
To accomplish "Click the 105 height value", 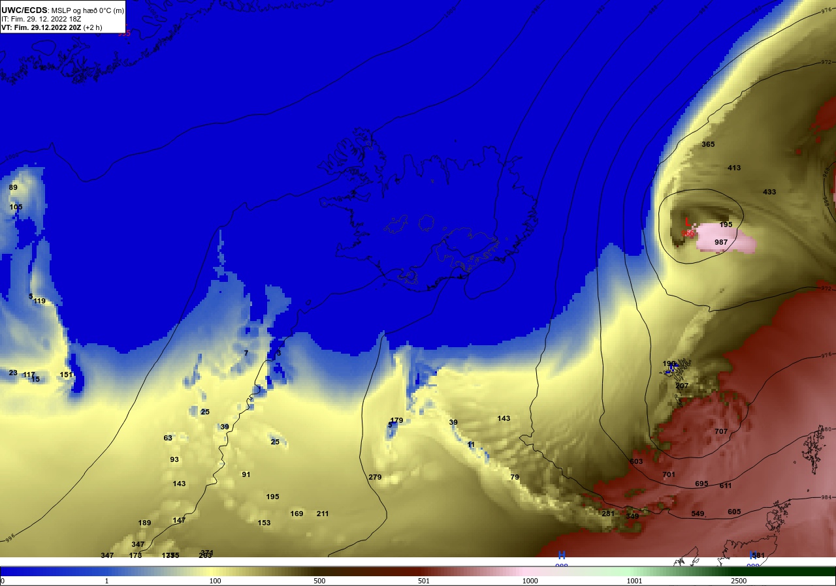I will pyautogui.click(x=16, y=207).
